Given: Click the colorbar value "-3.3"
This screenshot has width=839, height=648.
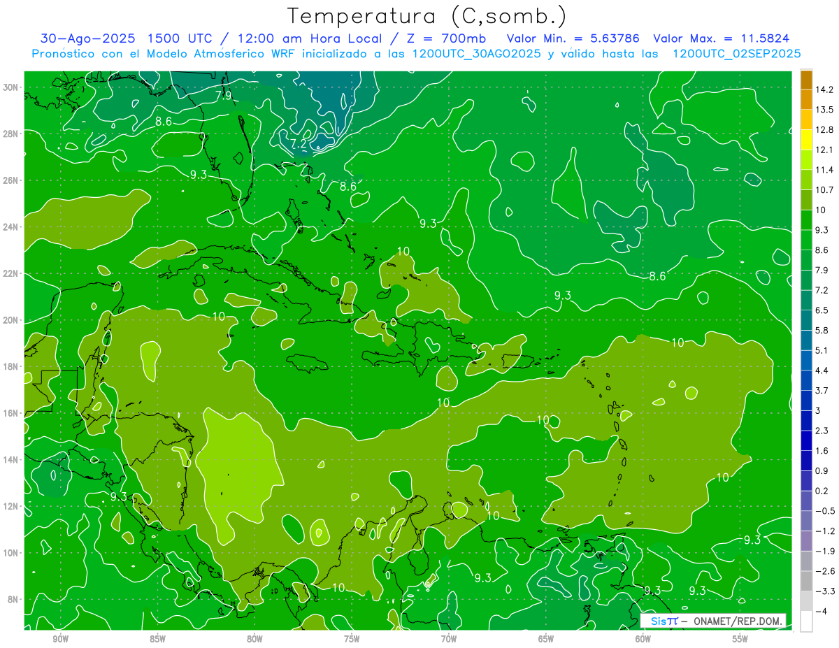Looking at the screenshot, I should 825,591.
